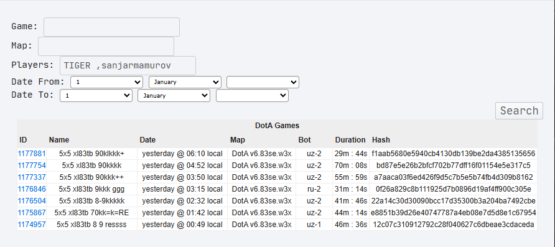555x247 pixels.
Task: Focus the Players field containing TIGER ,sanjarmamurov
Action: [x=128, y=65]
